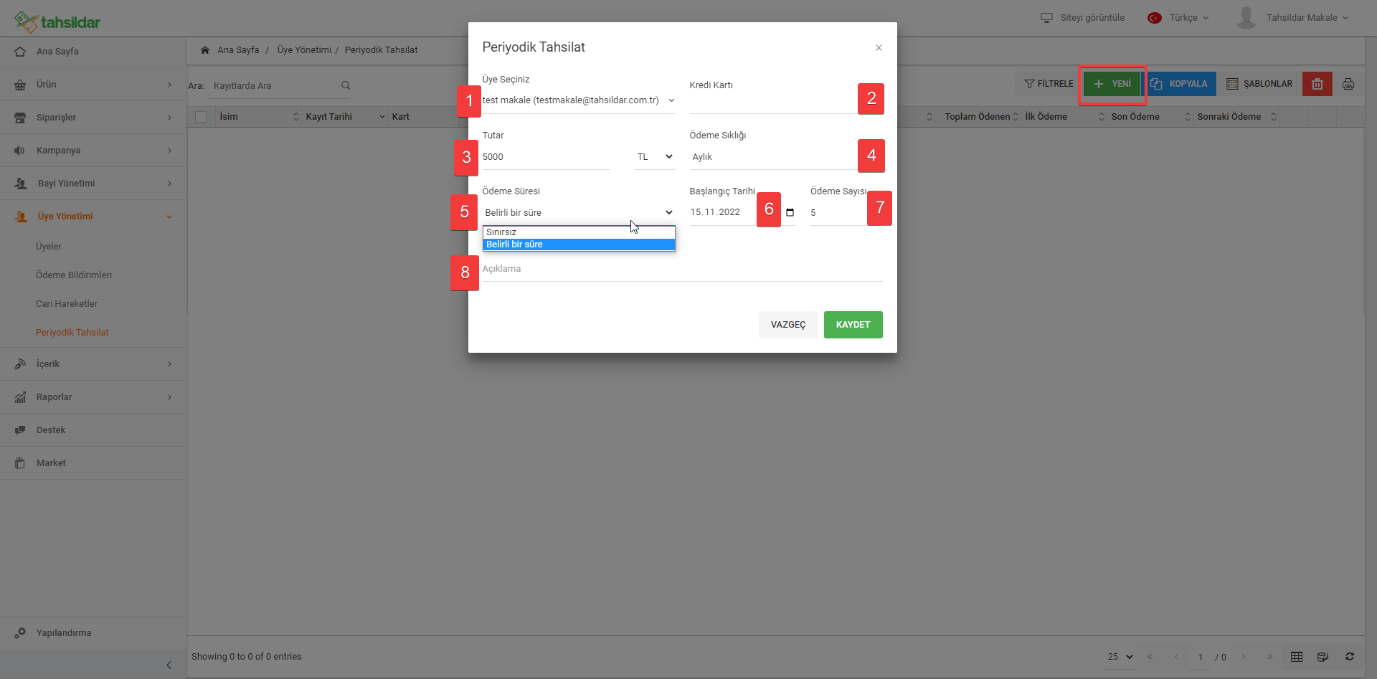Expand the Ürün sidebar menu
This screenshot has width=1377, height=679.
tap(93, 85)
